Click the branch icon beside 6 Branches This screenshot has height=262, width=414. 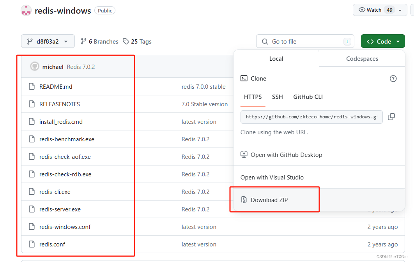(x=83, y=41)
